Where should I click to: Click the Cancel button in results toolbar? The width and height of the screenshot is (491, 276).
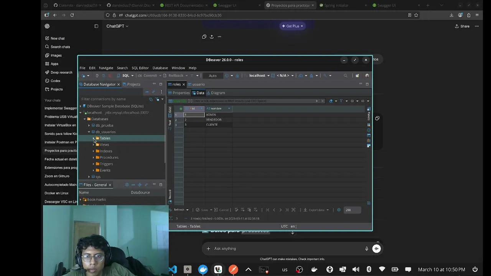[221, 210]
